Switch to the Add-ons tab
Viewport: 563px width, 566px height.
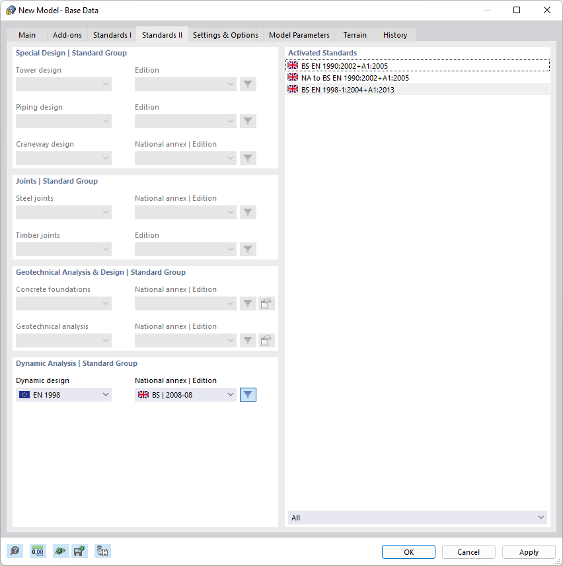[67, 35]
